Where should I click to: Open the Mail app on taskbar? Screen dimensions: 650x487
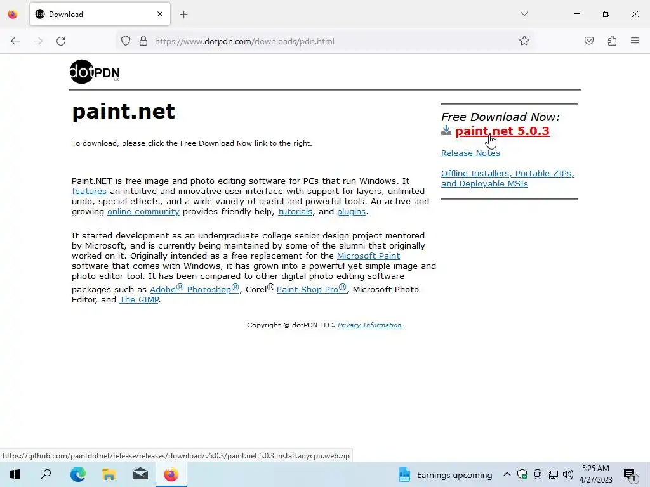click(x=140, y=474)
